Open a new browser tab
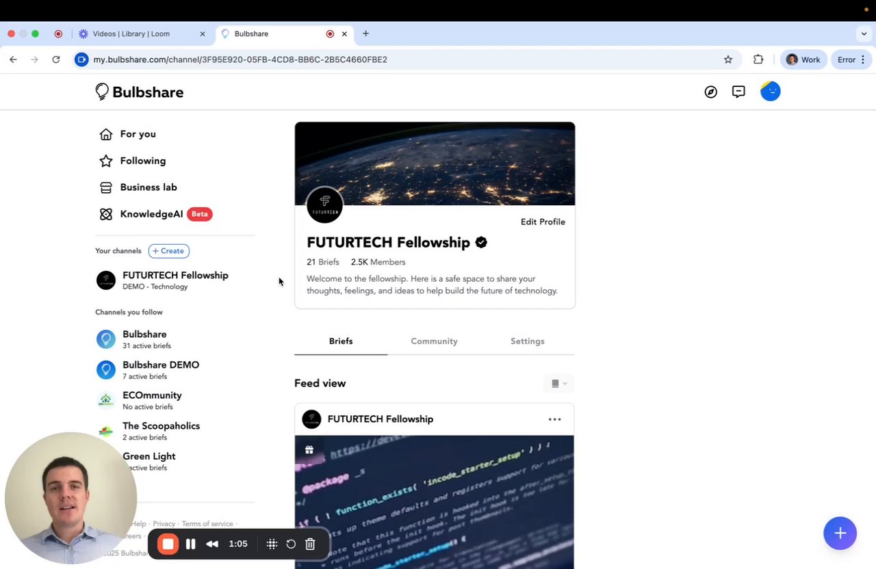Image resolution: width=876 pixels, height=569 pixels. (365, 34)
